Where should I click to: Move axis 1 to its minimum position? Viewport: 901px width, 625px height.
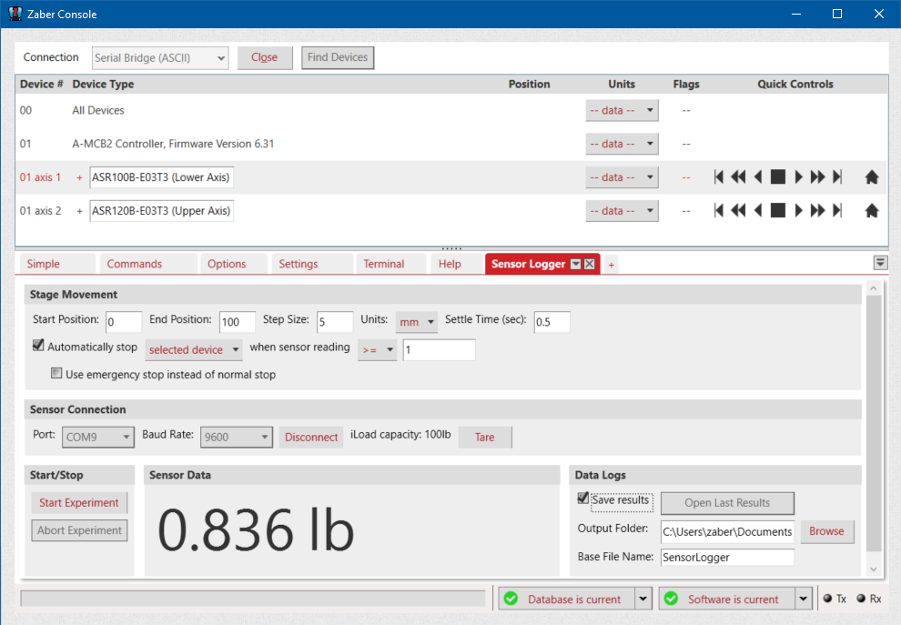(x=718, y=176)
